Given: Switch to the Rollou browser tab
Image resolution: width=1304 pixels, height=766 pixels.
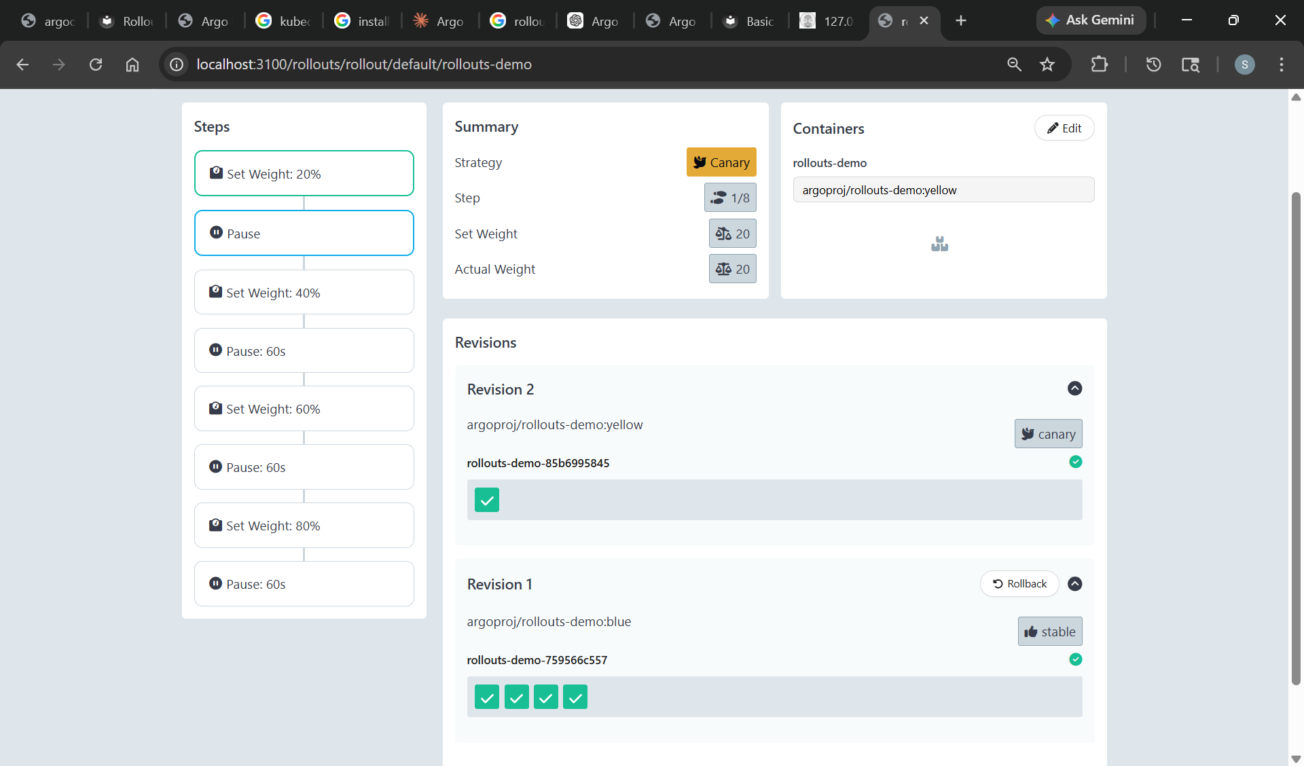Looking at the screenshot, I should point(128,21).
